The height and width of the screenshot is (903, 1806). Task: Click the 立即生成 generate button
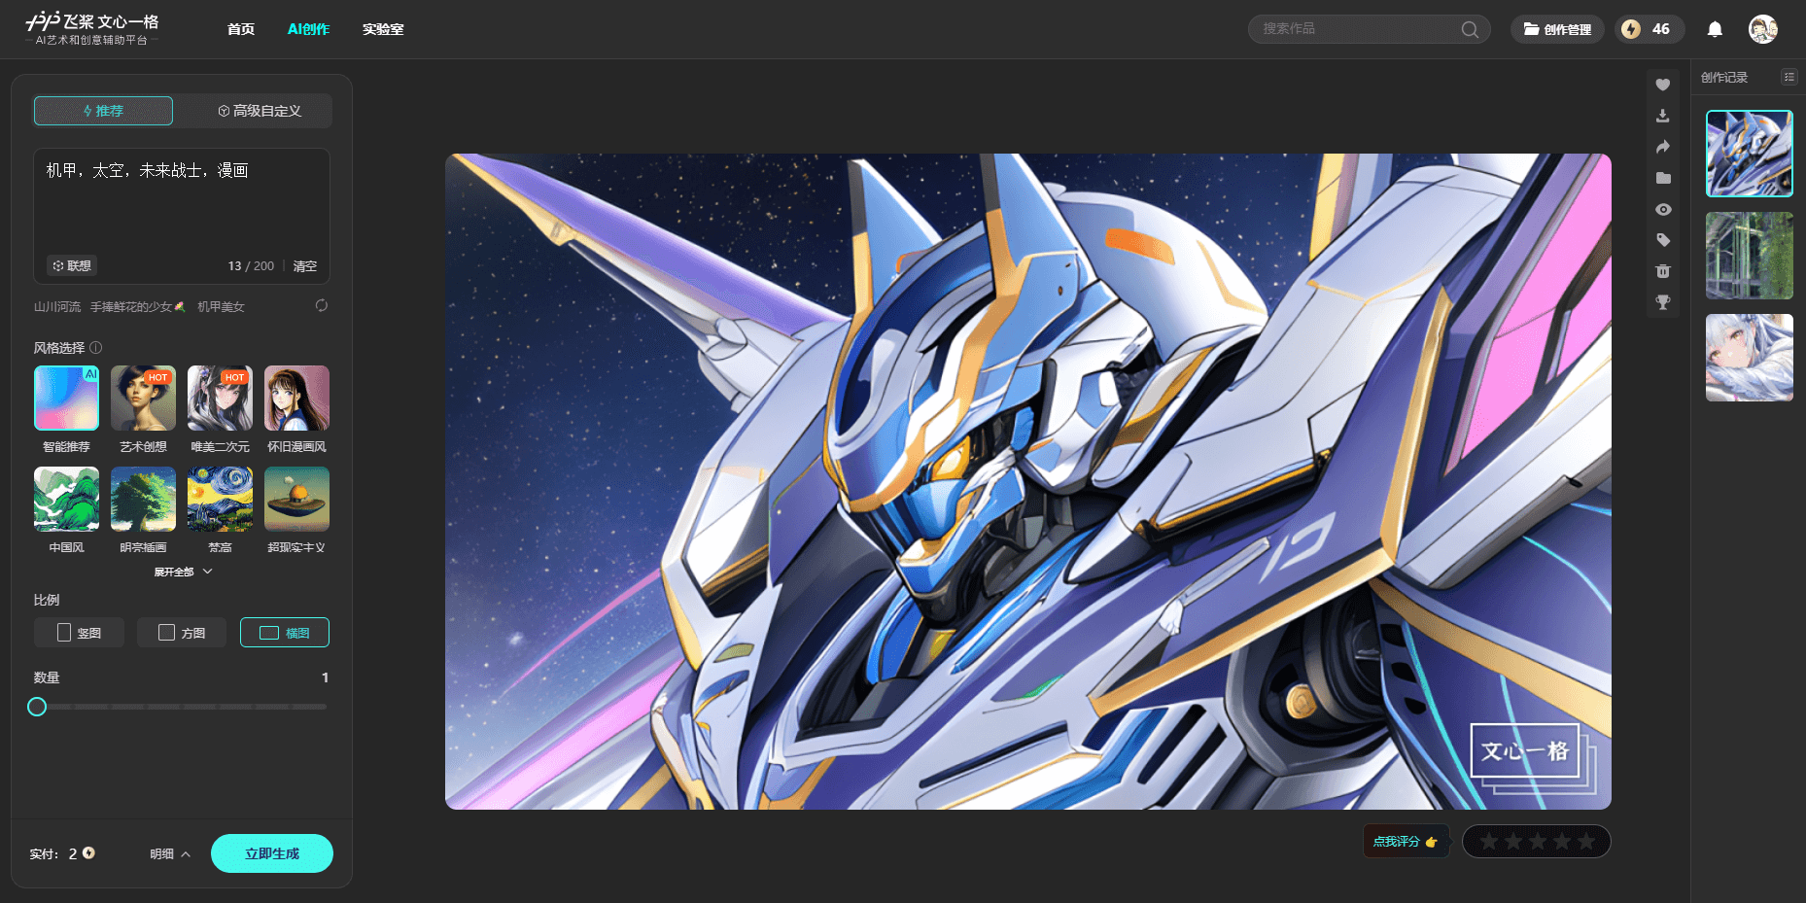tap(272, 853)
